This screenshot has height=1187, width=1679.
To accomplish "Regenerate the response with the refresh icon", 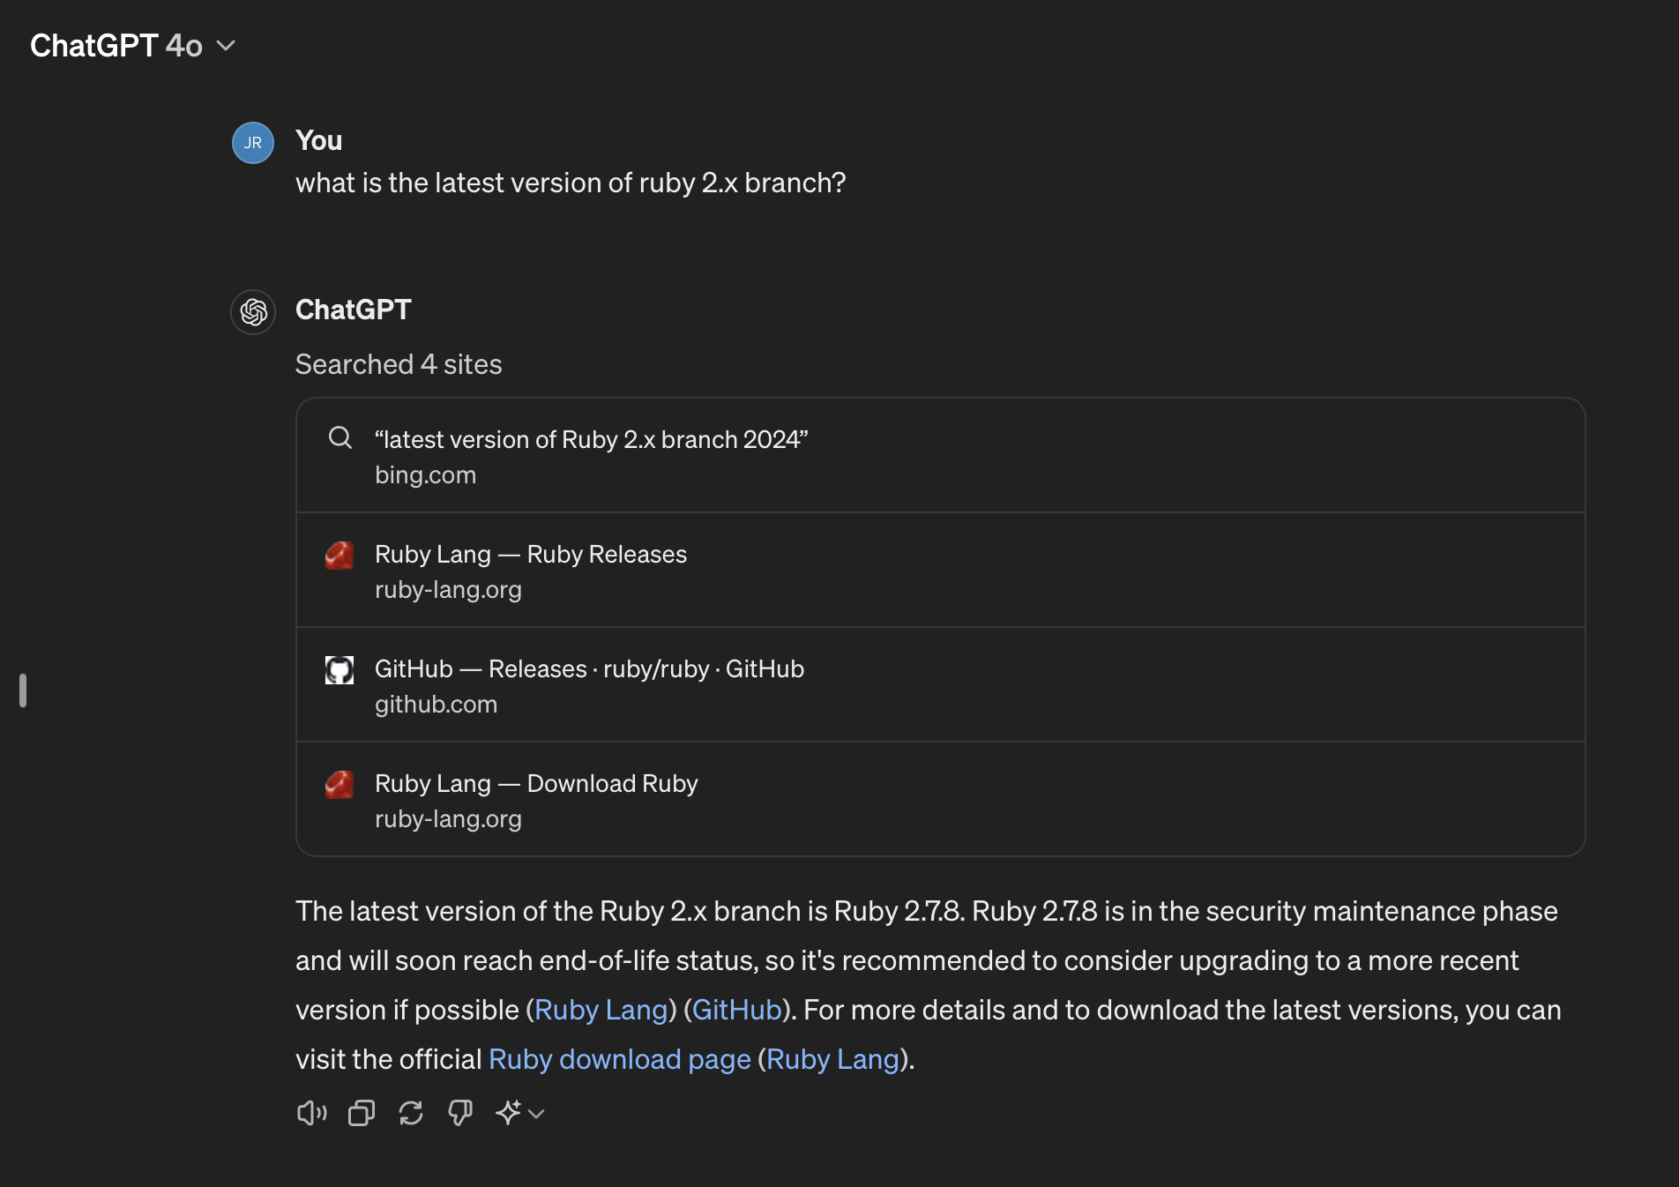I will coord(411,1113).
